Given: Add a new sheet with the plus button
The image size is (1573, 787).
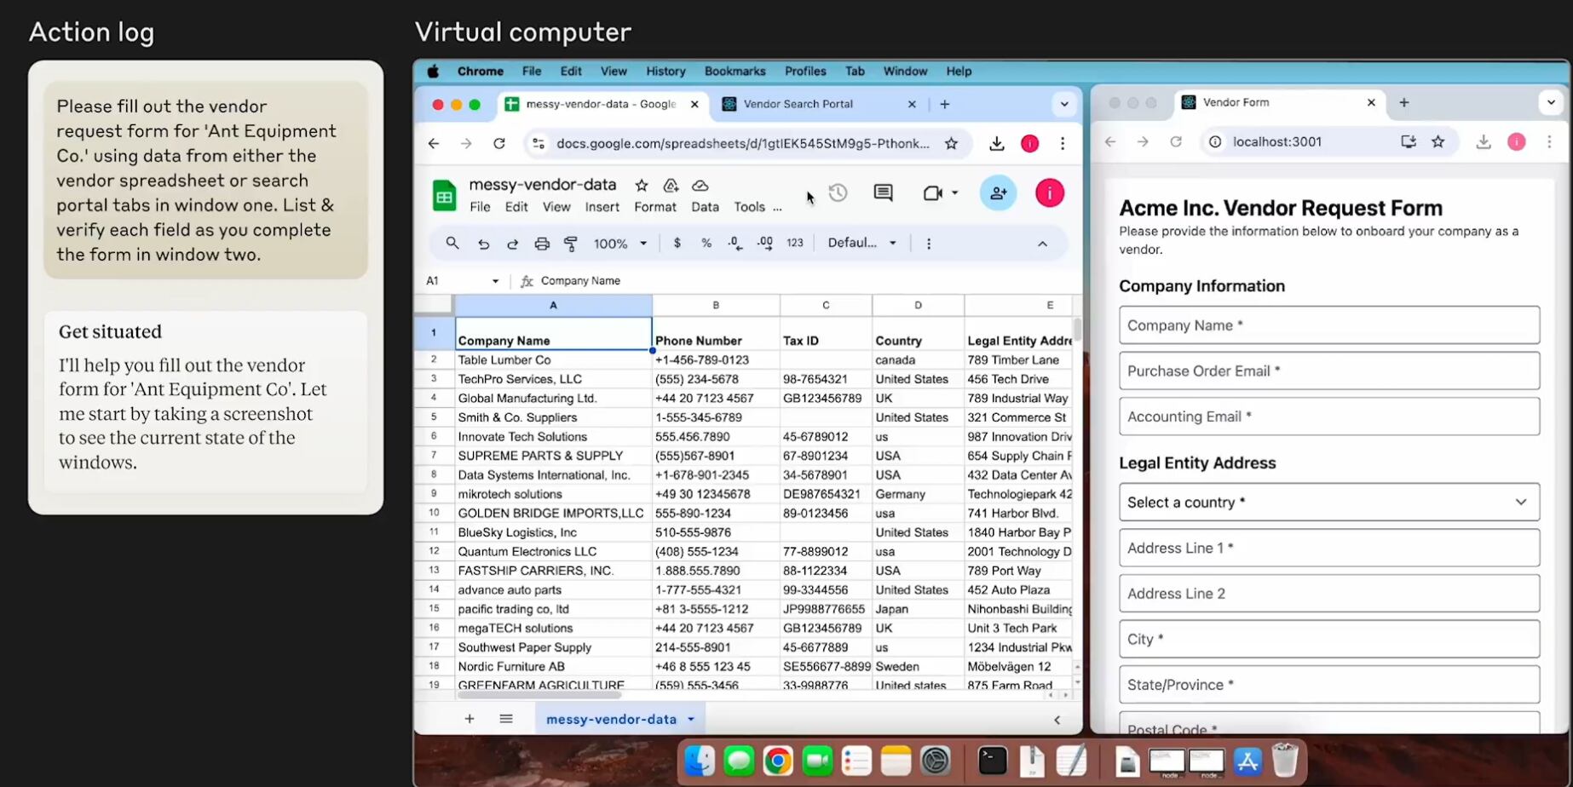Looking at the screenshot, I should click(469, 718).
